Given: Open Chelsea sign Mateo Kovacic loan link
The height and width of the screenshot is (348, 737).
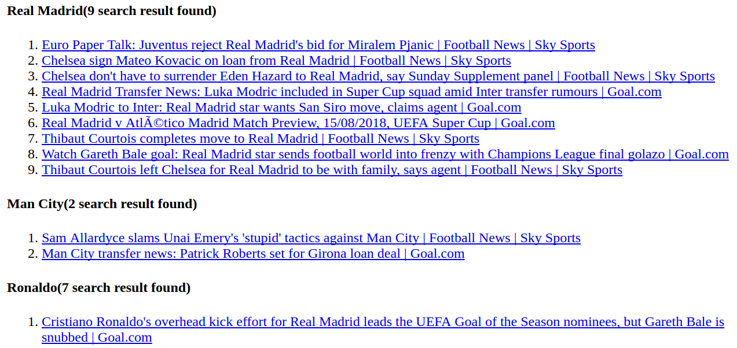Looking at the screenshot, I should 276,61.
